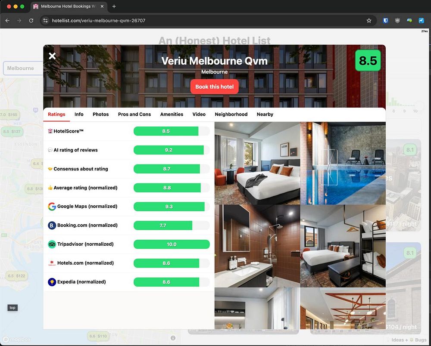Click the Booking.com 7.7 rating bar
The width and height of the screenshot is (431, 346).
(x=172, y=225)
